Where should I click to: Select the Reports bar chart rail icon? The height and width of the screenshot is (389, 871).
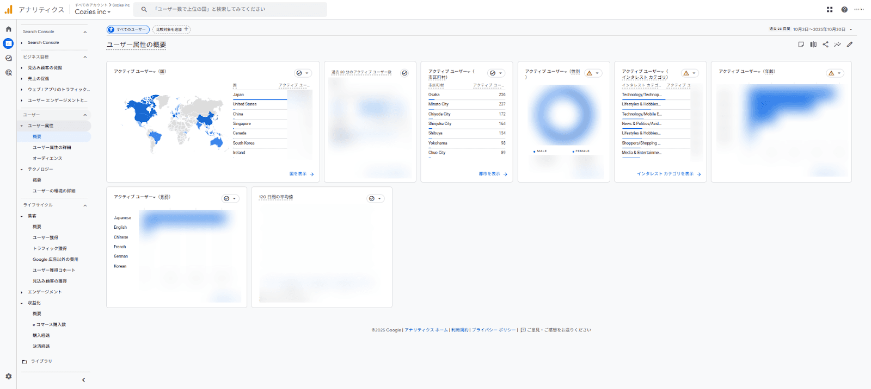[8, 43]
